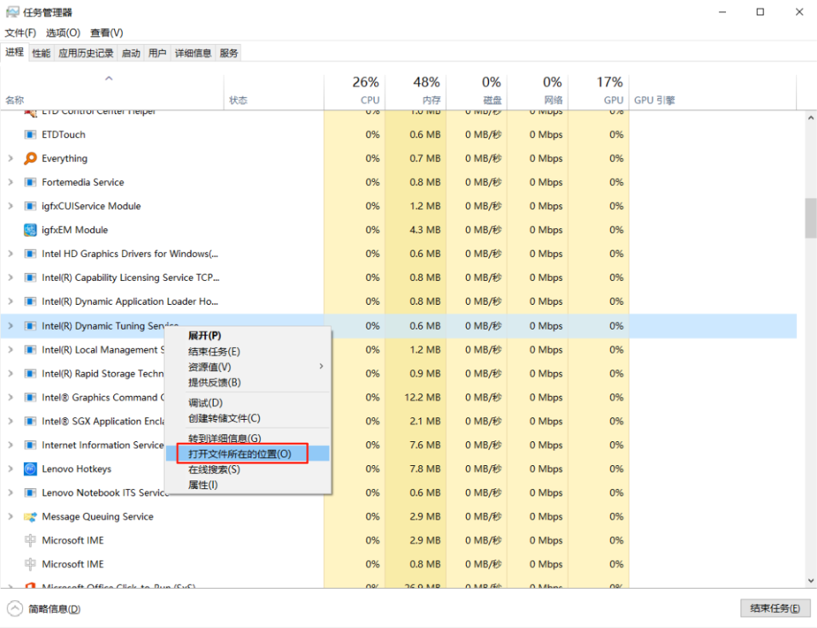The height and width of the screenshot is (628, 817).
Task: Click the 结束任务(E) button
Action: click(774, 609)
